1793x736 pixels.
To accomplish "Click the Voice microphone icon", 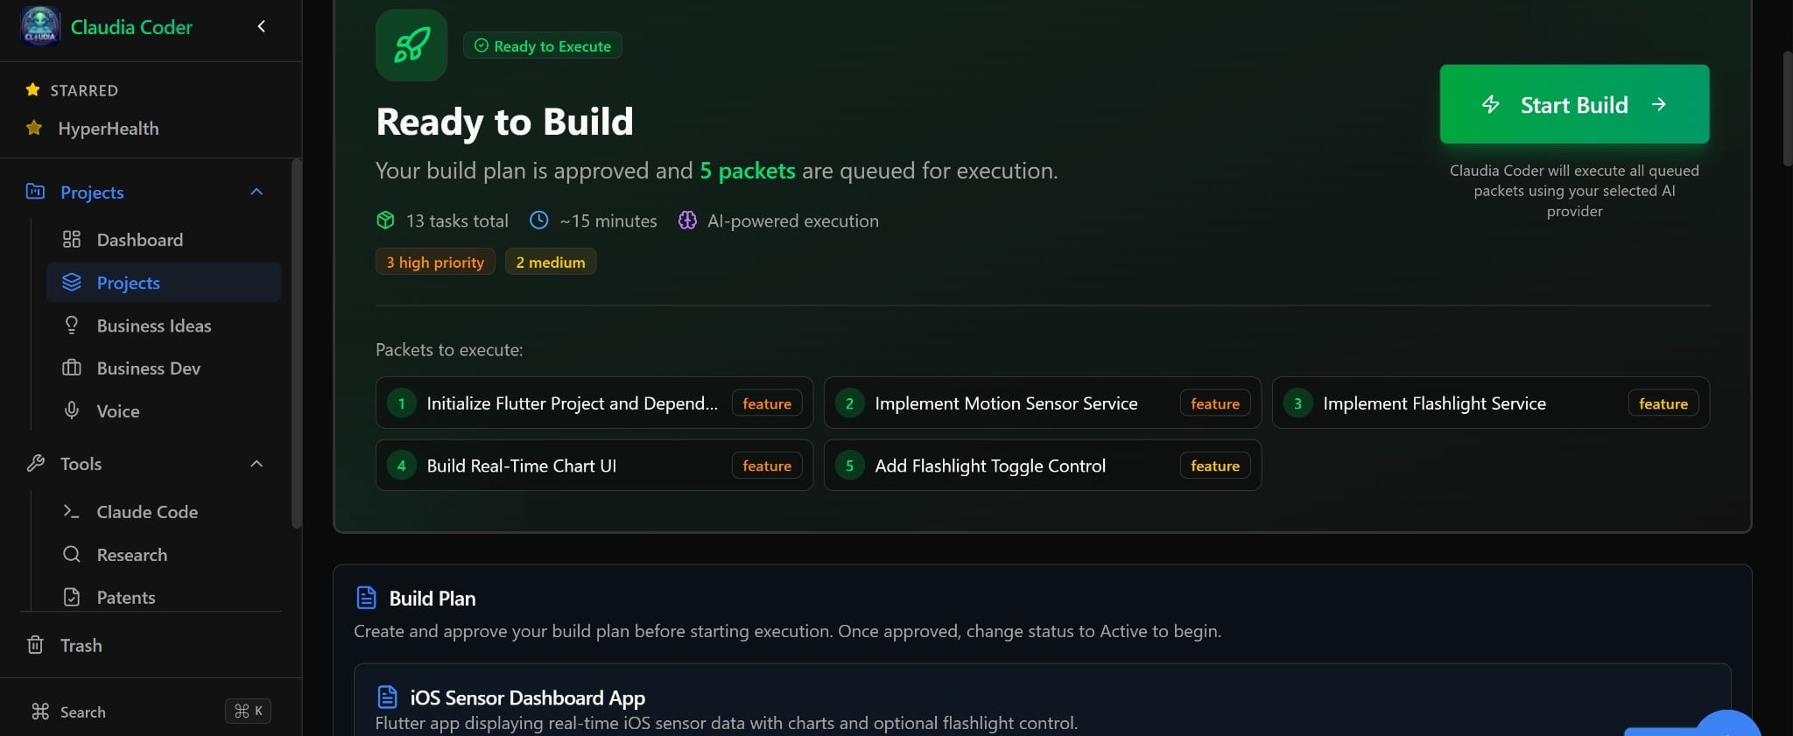I will click(72, 410).
